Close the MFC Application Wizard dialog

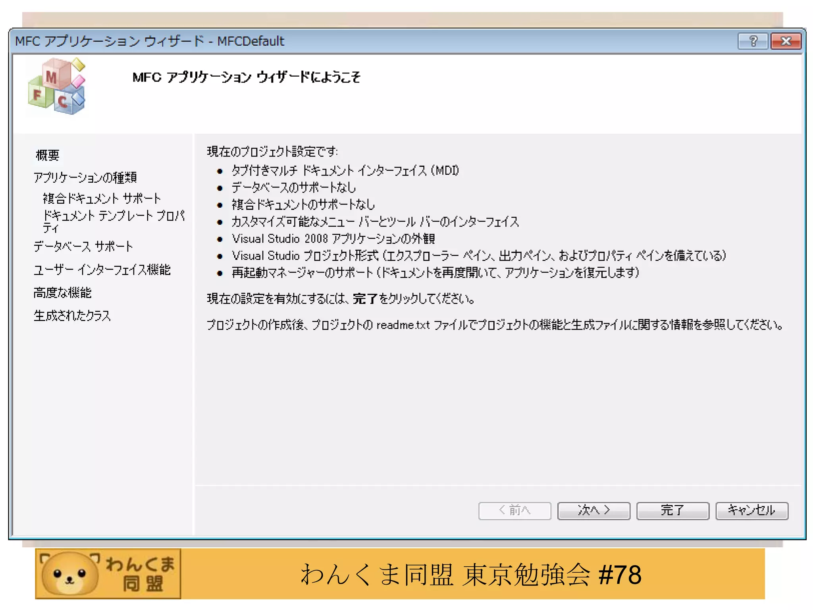(786, 41)
